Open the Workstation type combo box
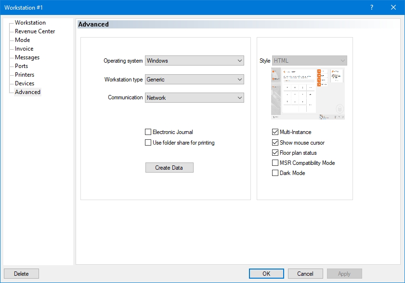The image size is (405, 283). click(x=194, y=80)
